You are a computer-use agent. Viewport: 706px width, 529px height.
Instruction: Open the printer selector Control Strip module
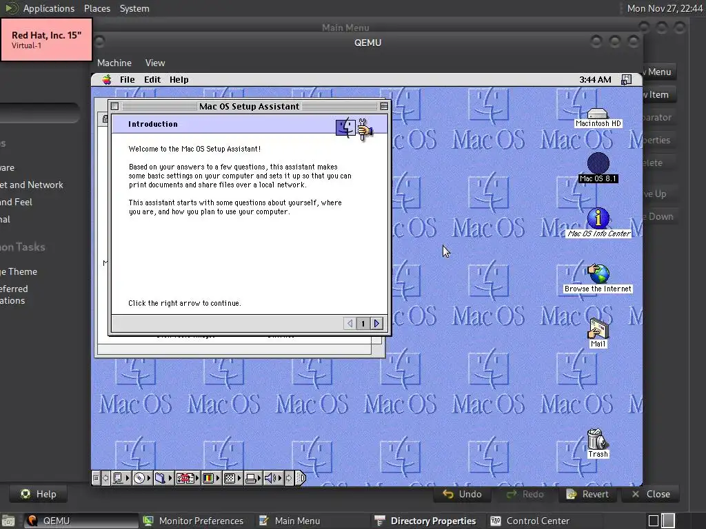pyautogui.click(x=253, y=478)
